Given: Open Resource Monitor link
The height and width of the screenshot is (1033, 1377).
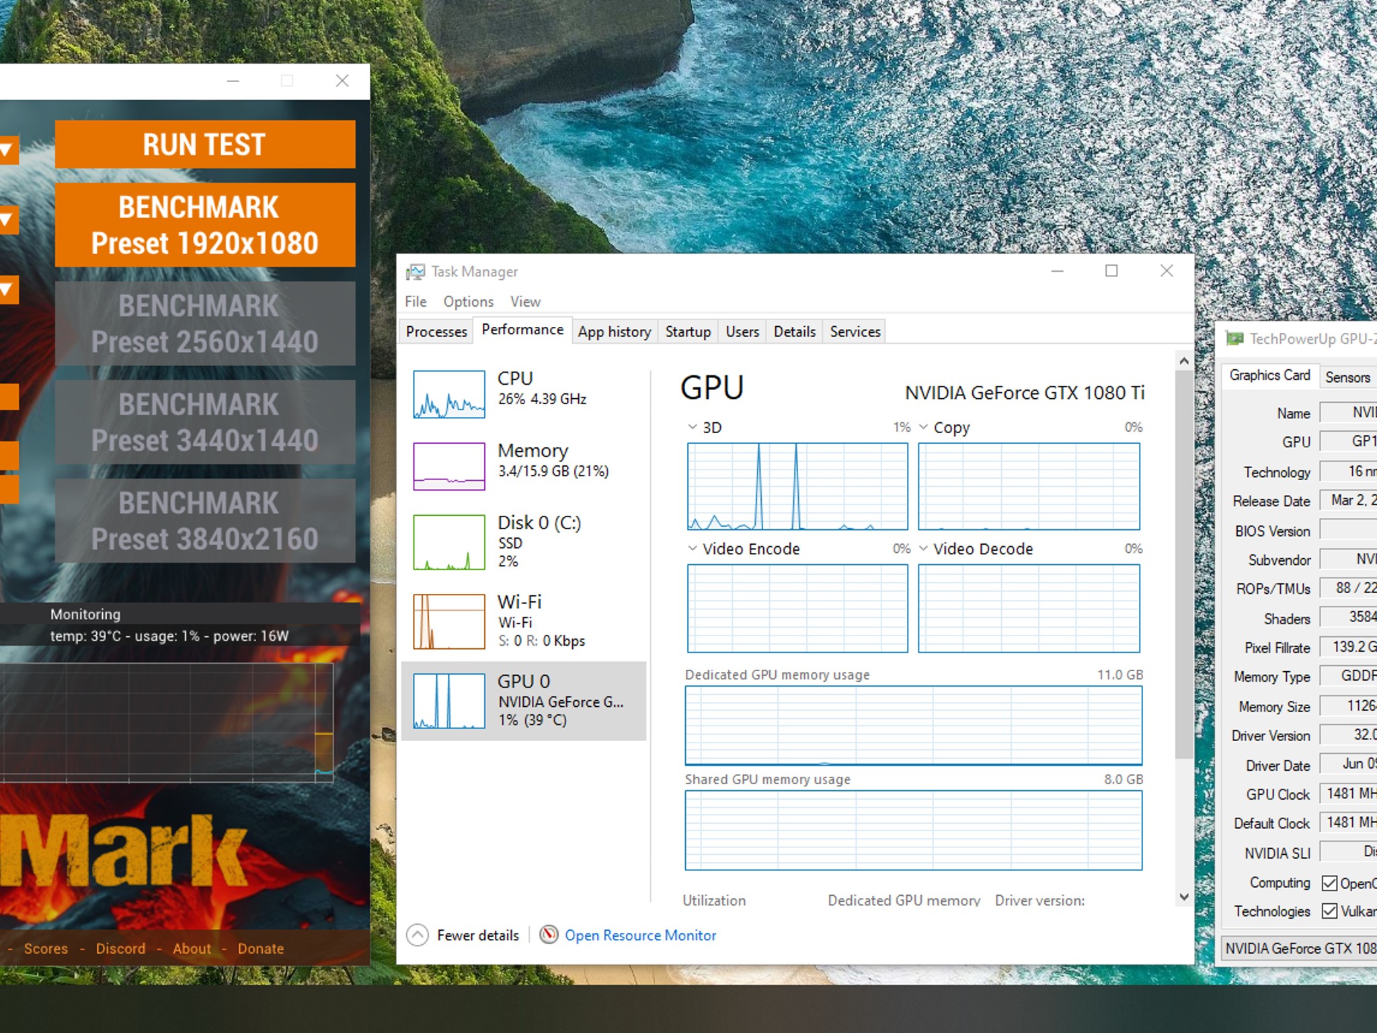Looking at the screenshot, I should click(x=640, y=935).
